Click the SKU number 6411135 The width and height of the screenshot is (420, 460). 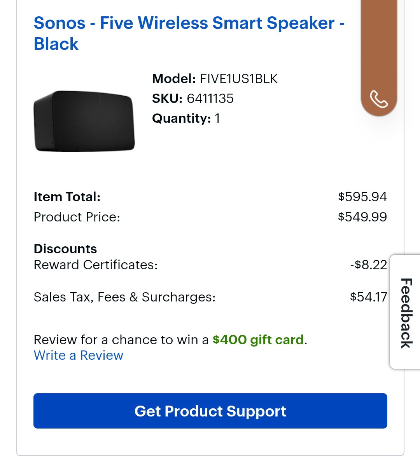pyautogui.click(x=210, y=99)
